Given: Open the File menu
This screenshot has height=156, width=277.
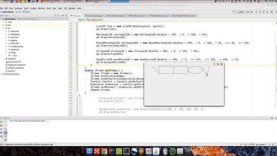Looking at the screenshot, I should click(x=1, y=8).
